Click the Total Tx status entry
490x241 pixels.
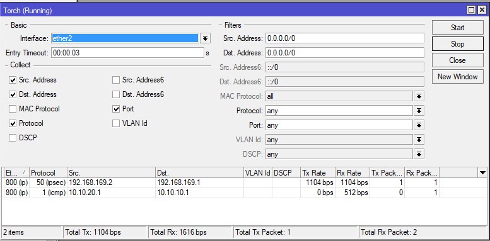105,232
